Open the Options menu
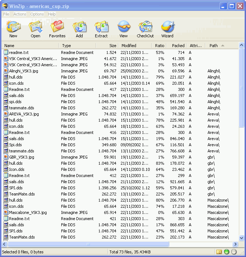The width and height of the screenshot is (246, 257). [37, 14]
